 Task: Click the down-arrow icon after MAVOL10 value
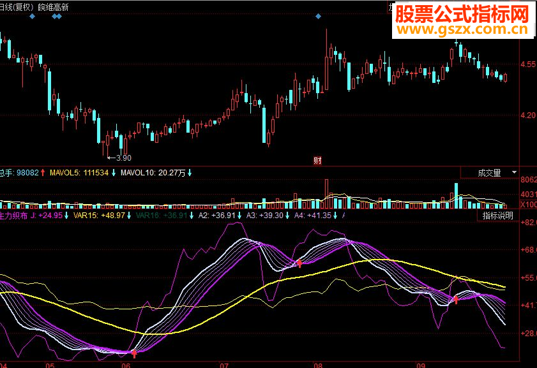point(189,172)
